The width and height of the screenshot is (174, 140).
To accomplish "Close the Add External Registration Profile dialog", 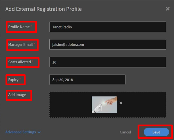I will click(x=168, y=9).
